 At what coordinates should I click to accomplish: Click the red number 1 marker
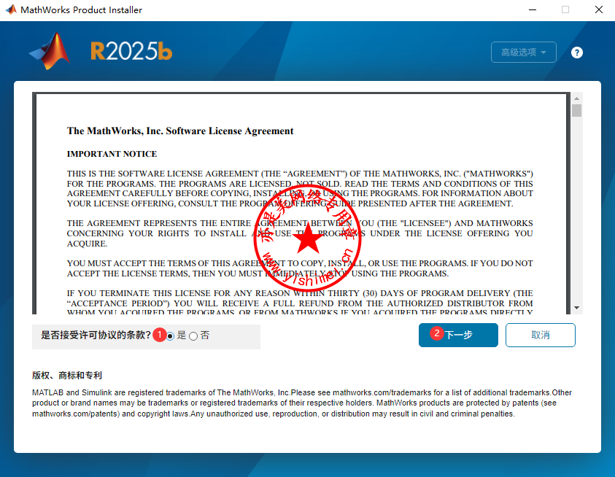(x=160, y=334)
